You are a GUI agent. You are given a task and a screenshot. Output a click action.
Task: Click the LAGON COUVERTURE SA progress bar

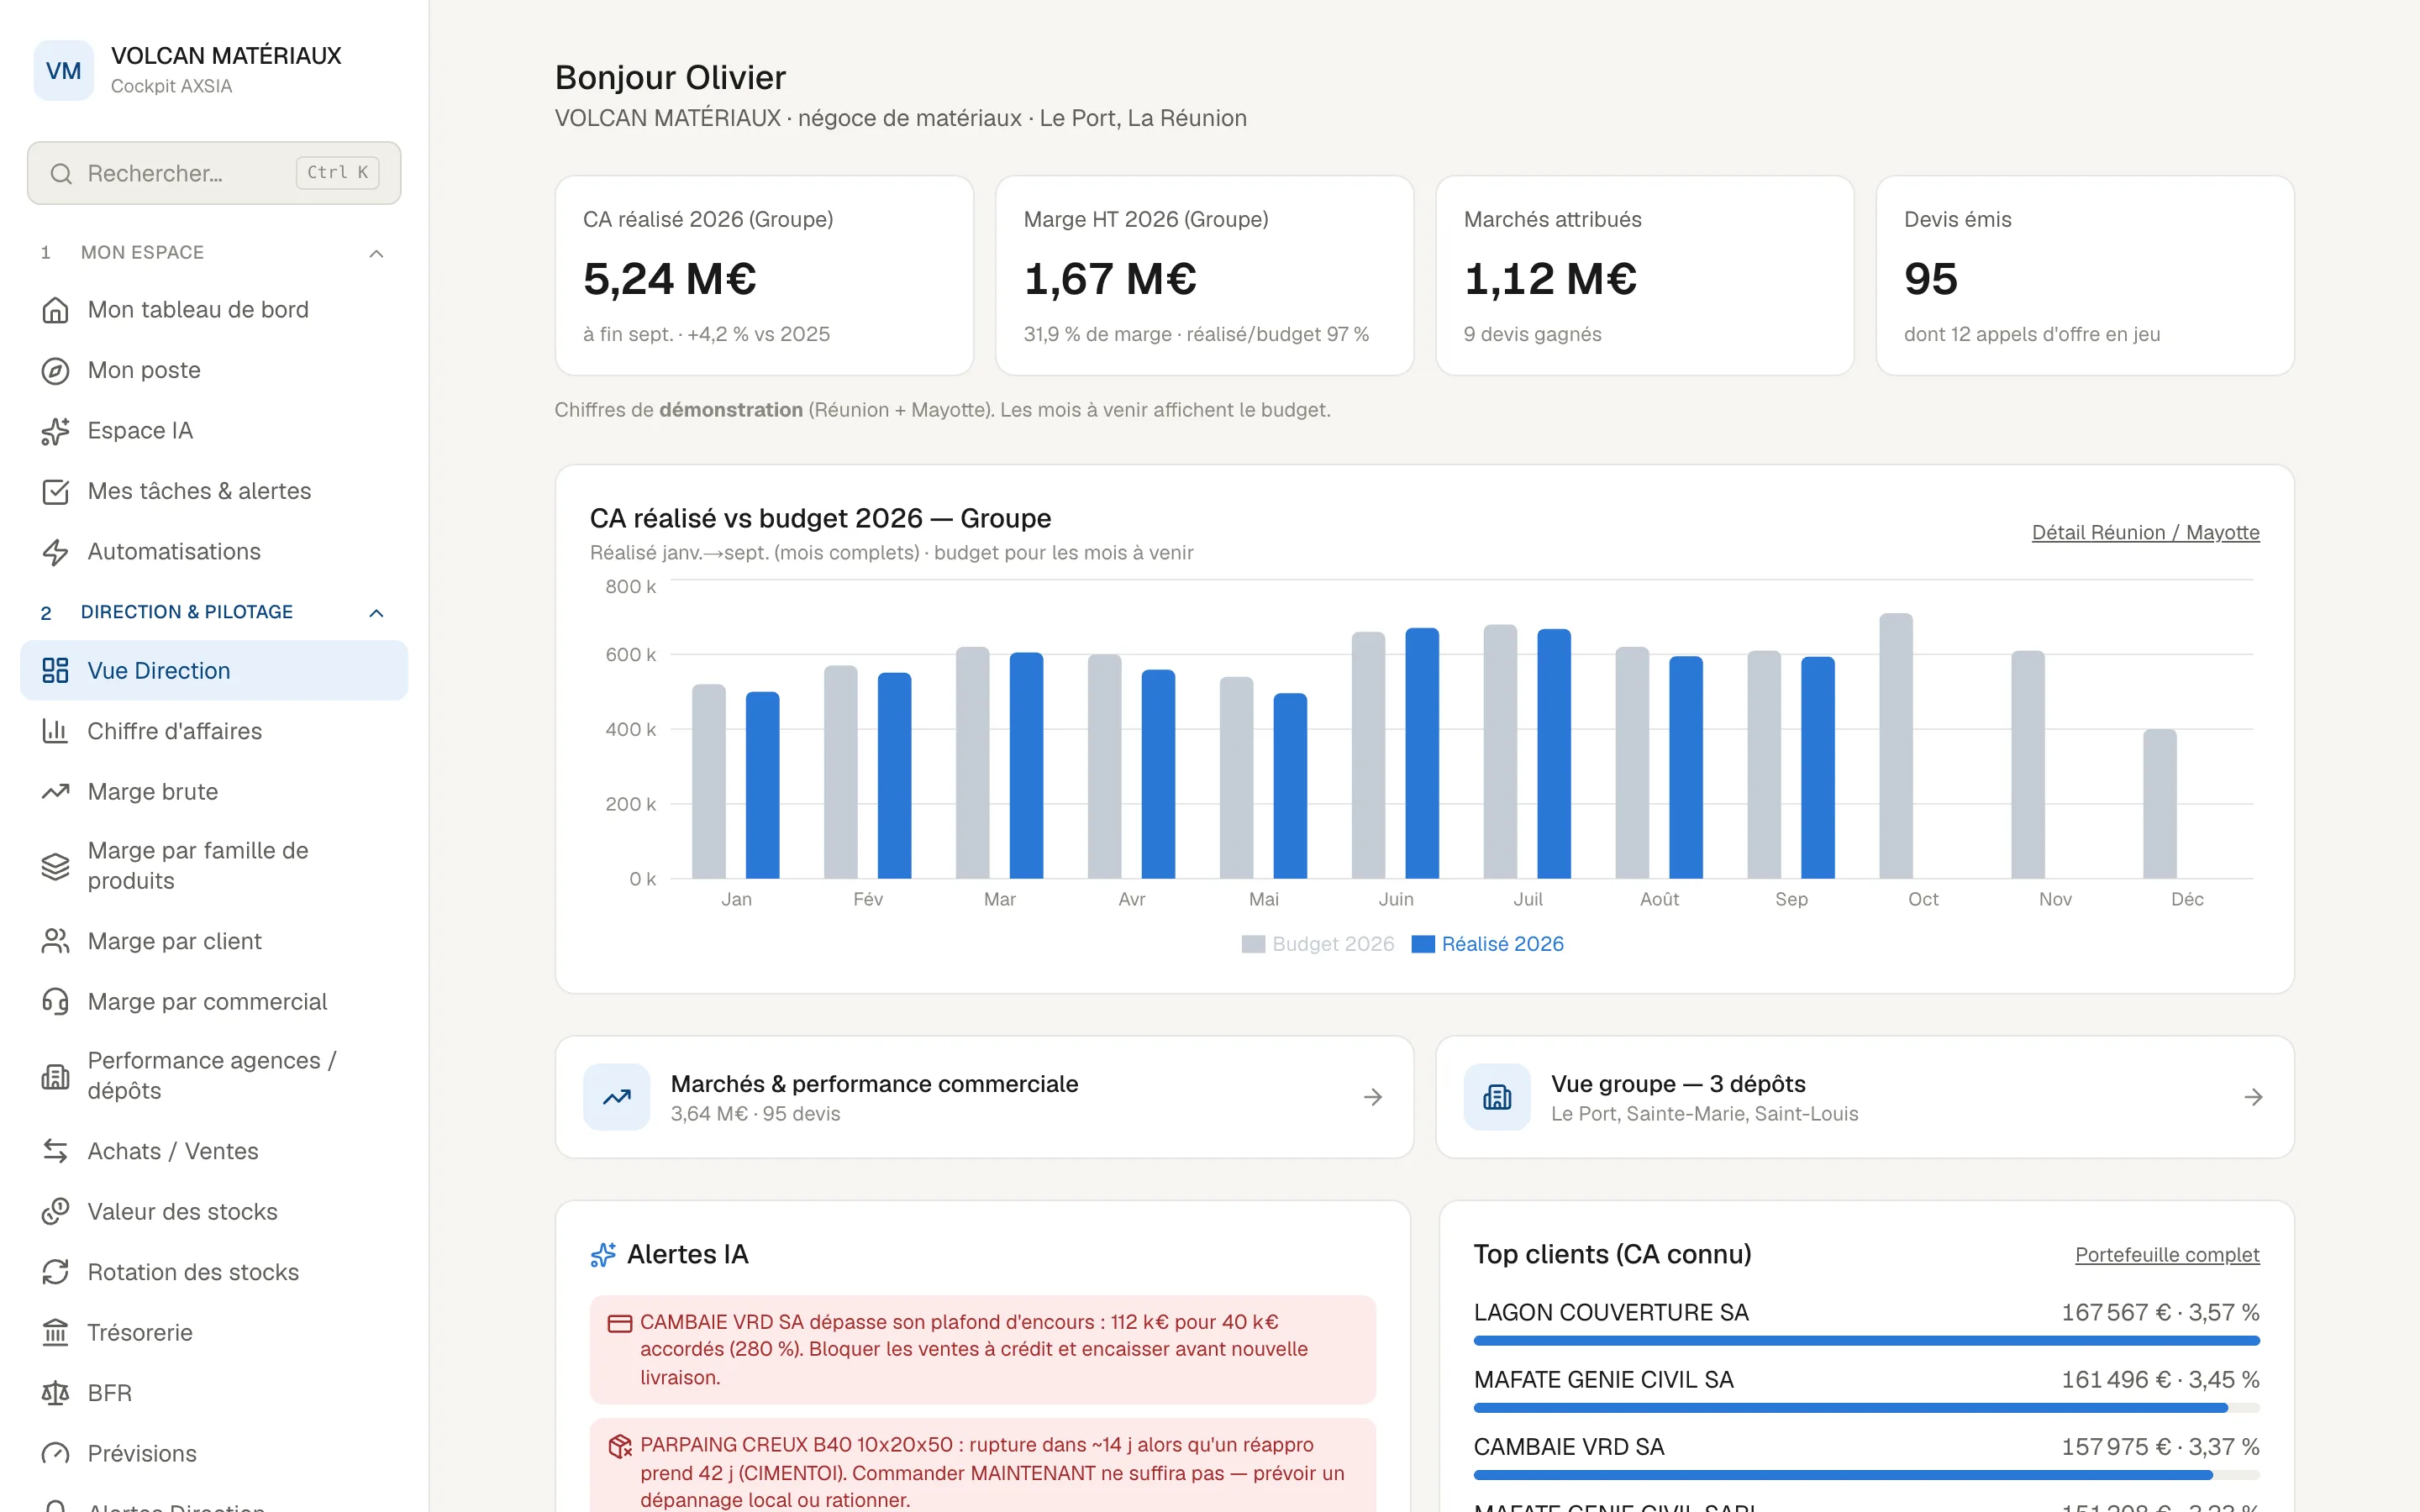tap(1866, 1340)
